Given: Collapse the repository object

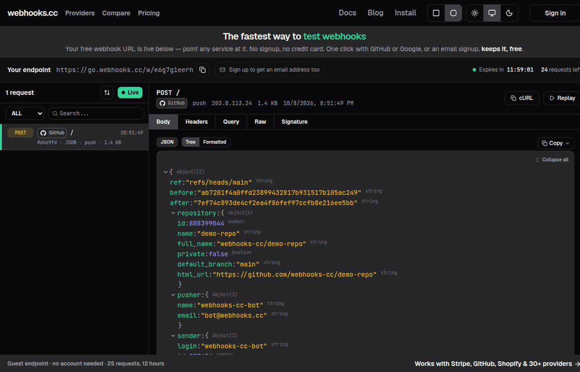Looking at the screenshot, I should (x=173, y=213).
